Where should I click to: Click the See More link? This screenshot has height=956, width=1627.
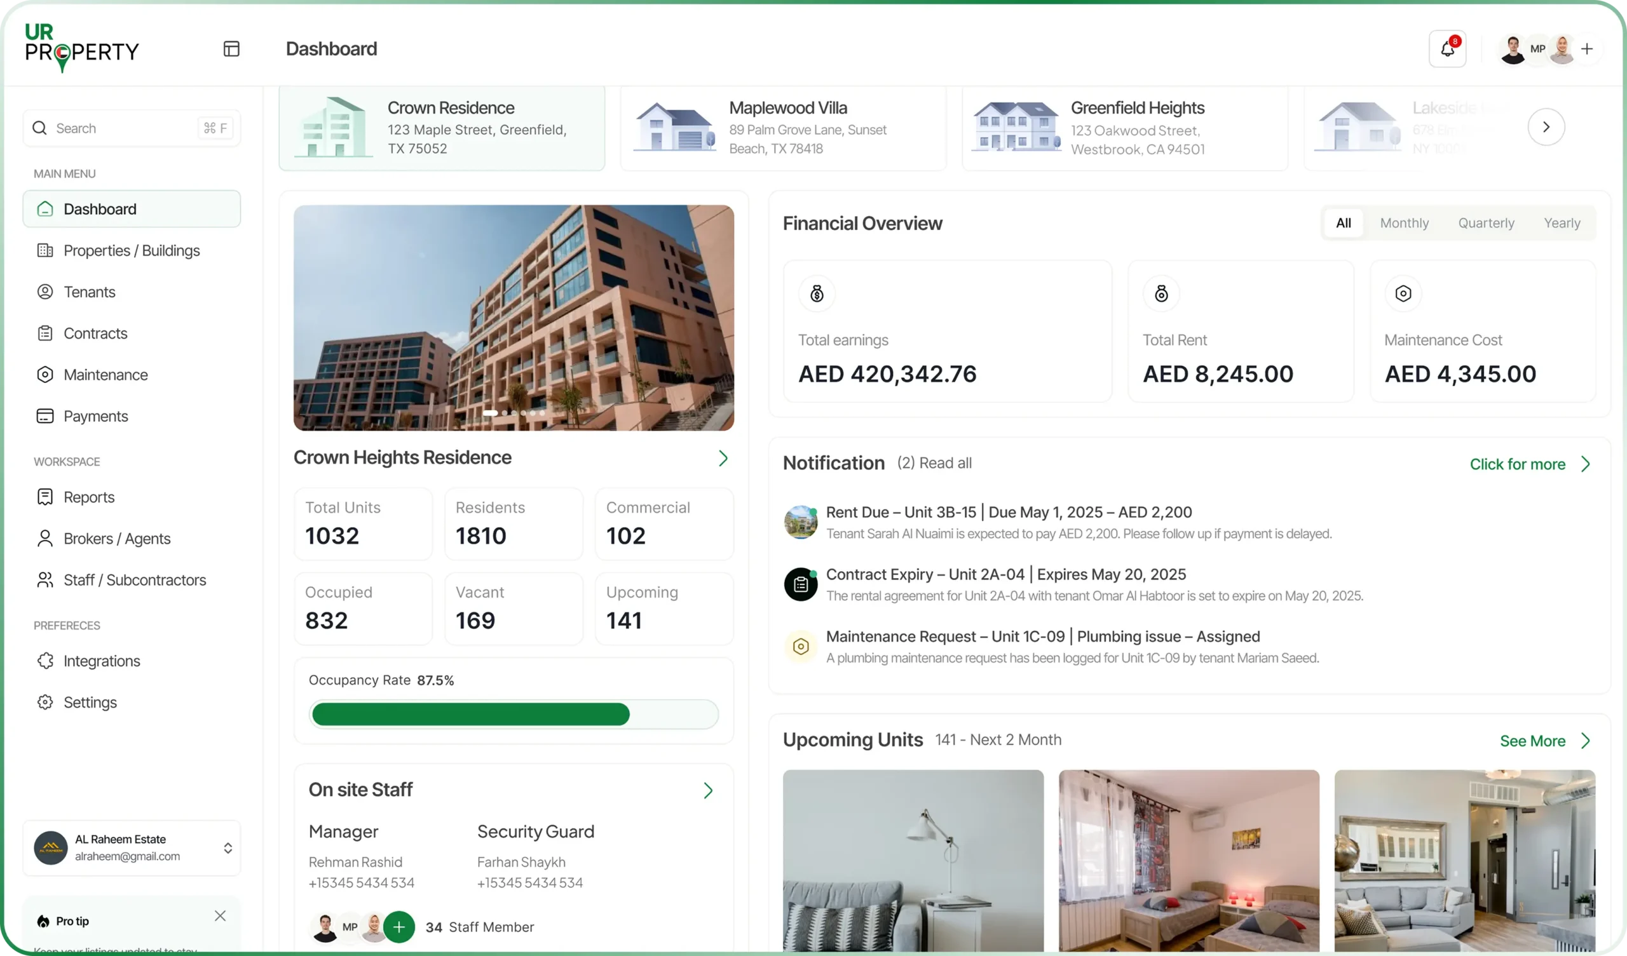(1533, 741)
